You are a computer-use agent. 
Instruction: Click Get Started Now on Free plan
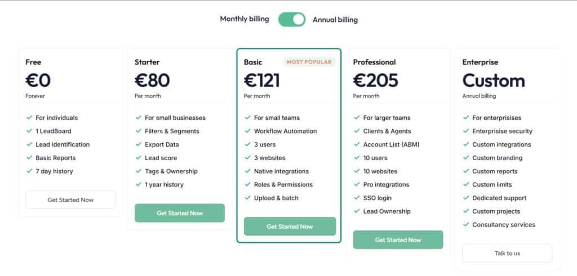[x=70, y=200]
